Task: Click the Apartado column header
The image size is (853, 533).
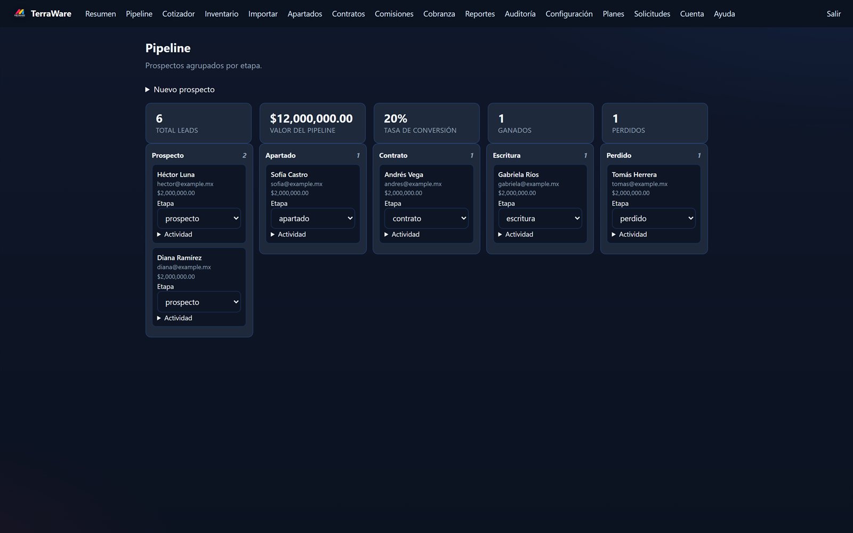Action: (x=280, y=156)
